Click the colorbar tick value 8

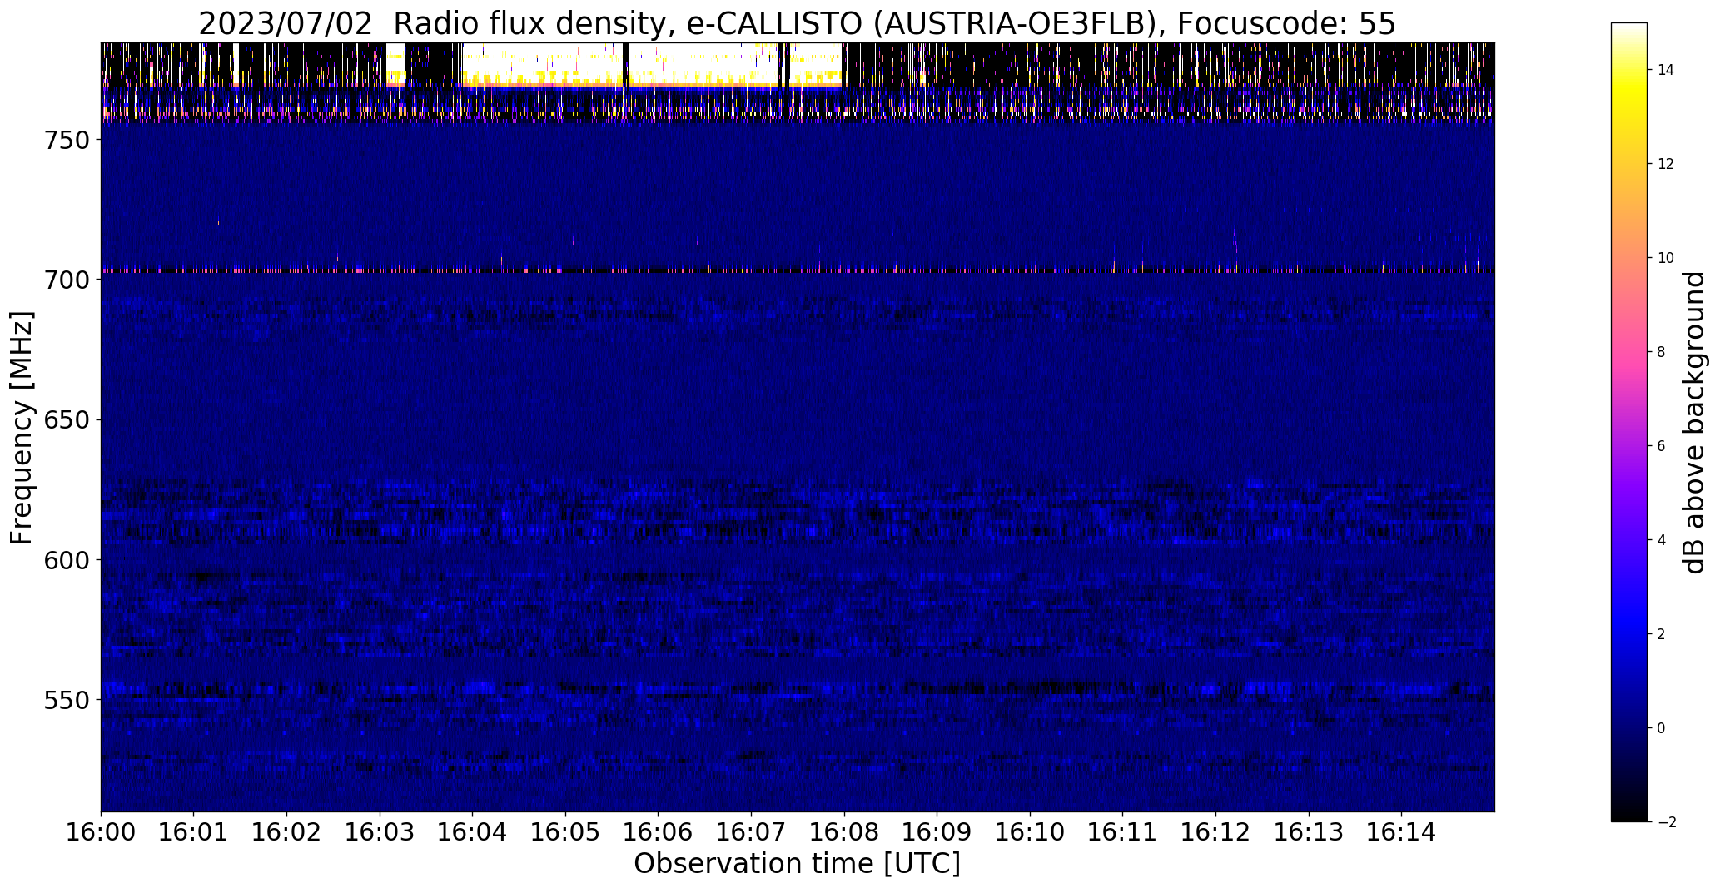tap(1662, 352)
